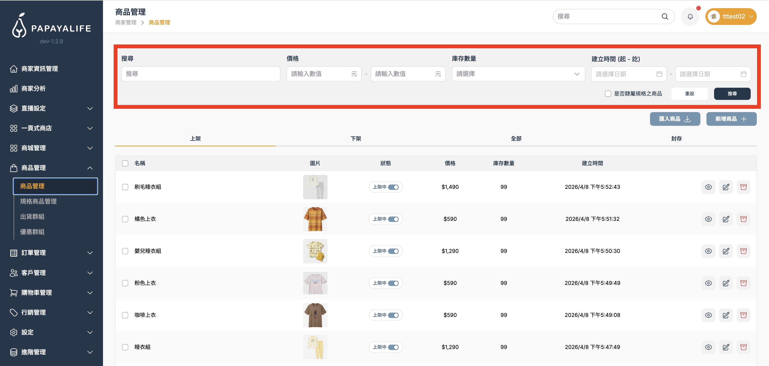Click the notification bell icon

click(690, 17)
